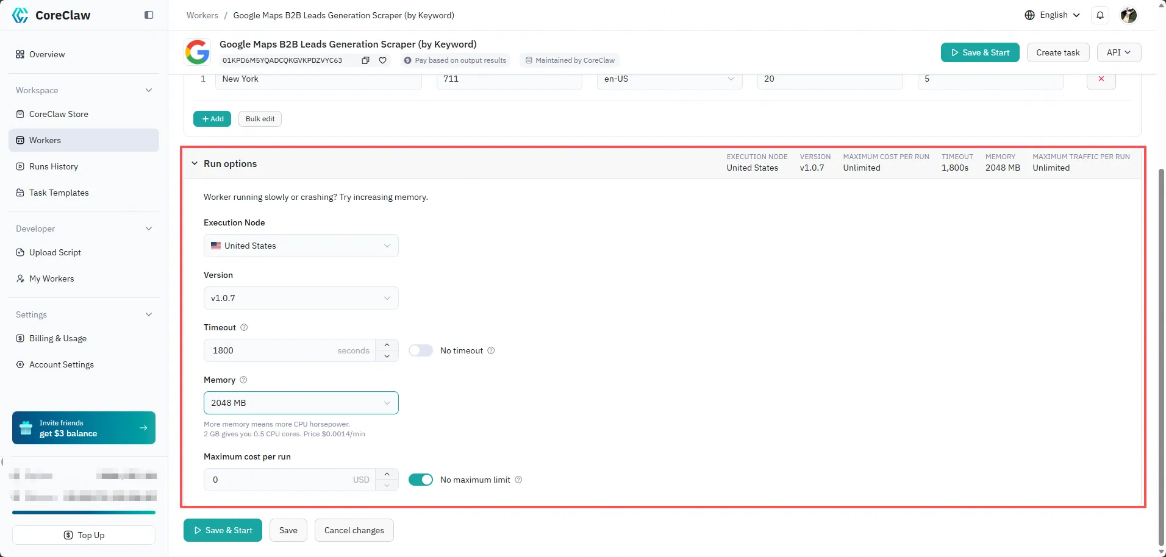Click the Save button
This screenshot has height=557, width=1166.
[288, 530]
